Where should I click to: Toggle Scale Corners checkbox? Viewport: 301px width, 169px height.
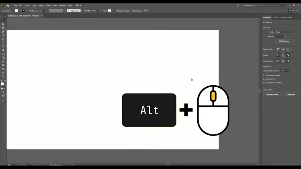[x=264, y=79]
